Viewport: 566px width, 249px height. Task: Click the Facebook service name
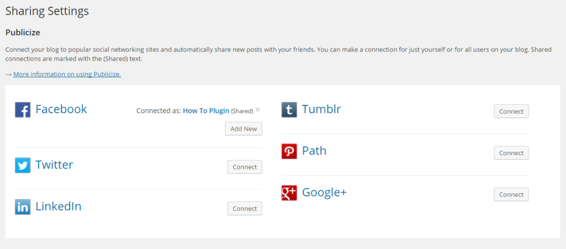point(61,109)
